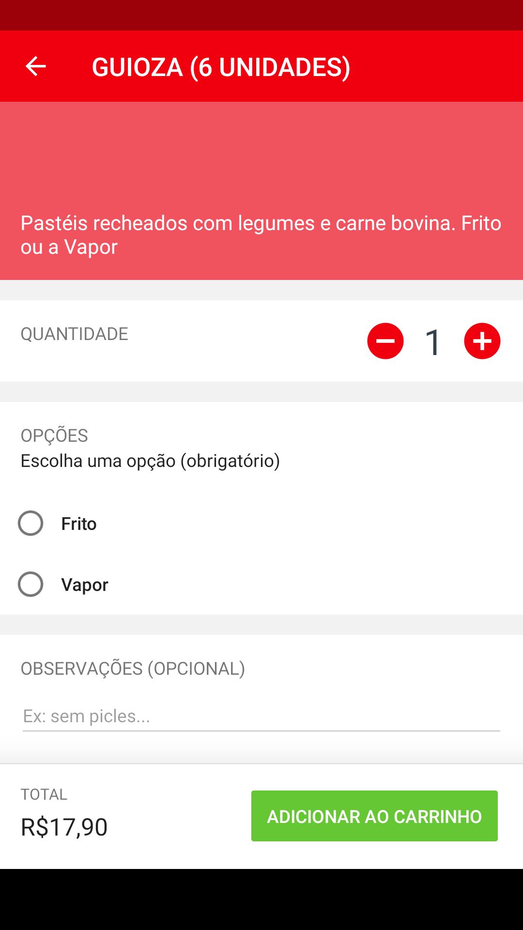Tap the R$17,90 total price
This screenshot has width=523, height=930.
[x=64, y=826]
